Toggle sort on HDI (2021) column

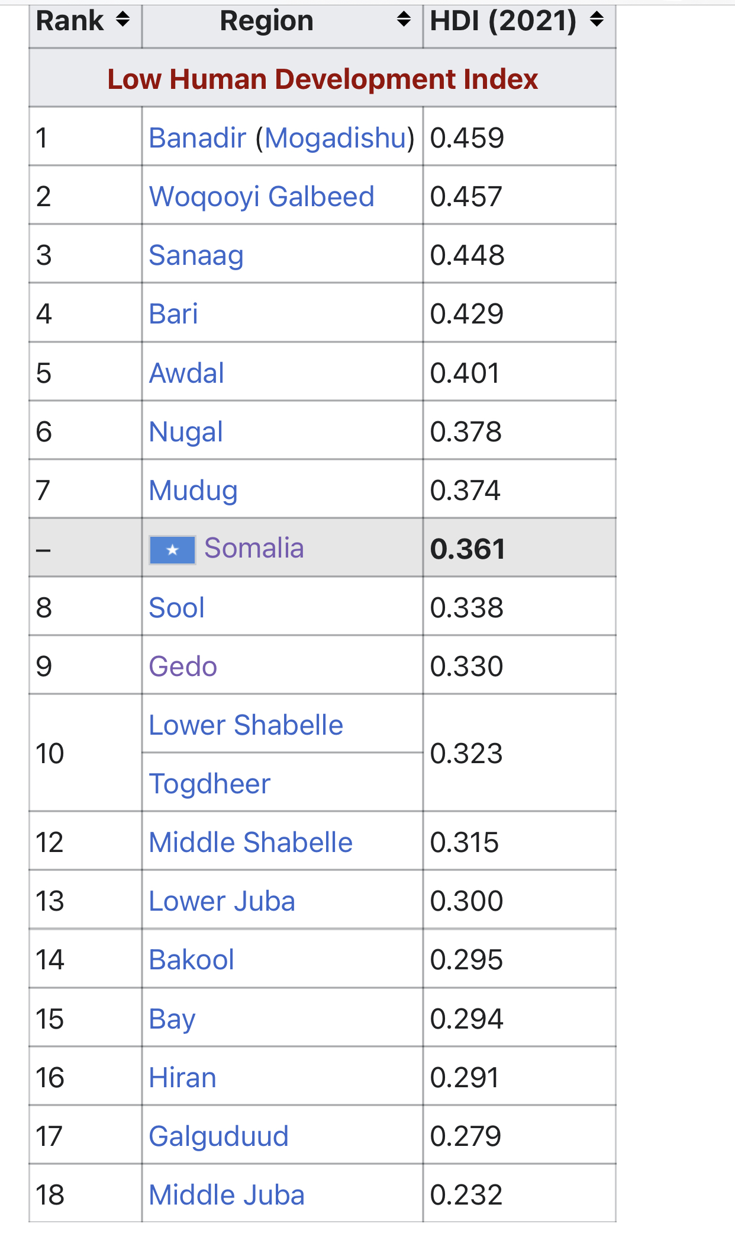pyautogui.click(x=597, y=20)
